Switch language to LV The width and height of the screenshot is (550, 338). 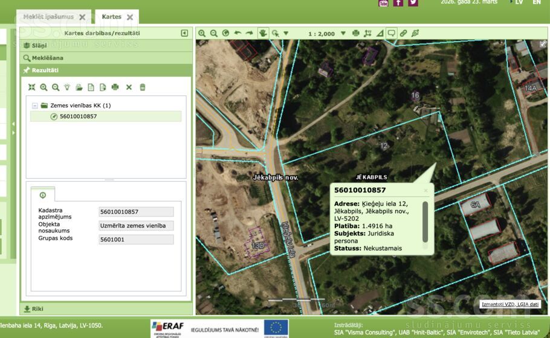tap(519, 2)
